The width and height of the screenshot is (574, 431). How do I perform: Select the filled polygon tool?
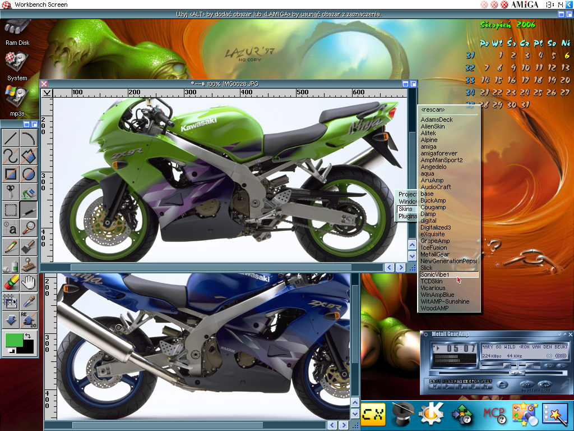click(x=29, y=157)
